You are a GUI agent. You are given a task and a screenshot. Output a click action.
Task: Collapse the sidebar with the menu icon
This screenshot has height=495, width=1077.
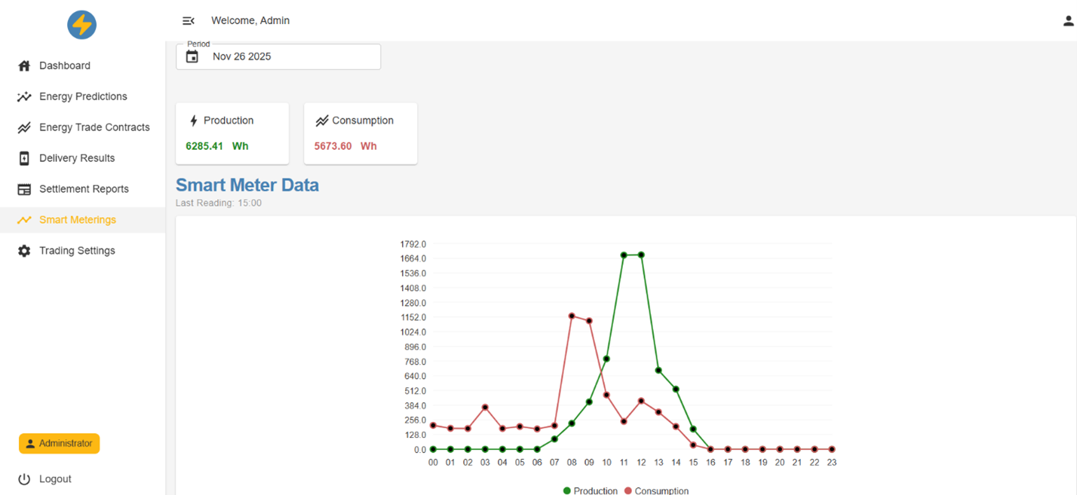coord(189,21)
